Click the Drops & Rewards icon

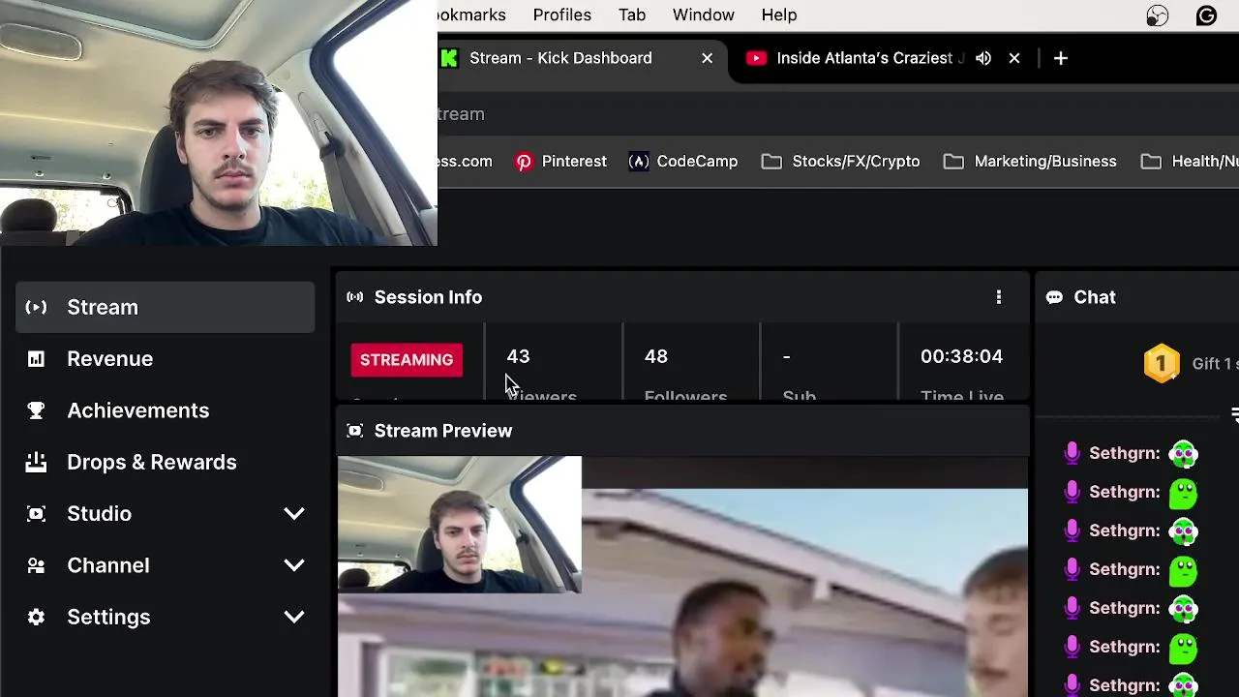(x=36, y=462)
